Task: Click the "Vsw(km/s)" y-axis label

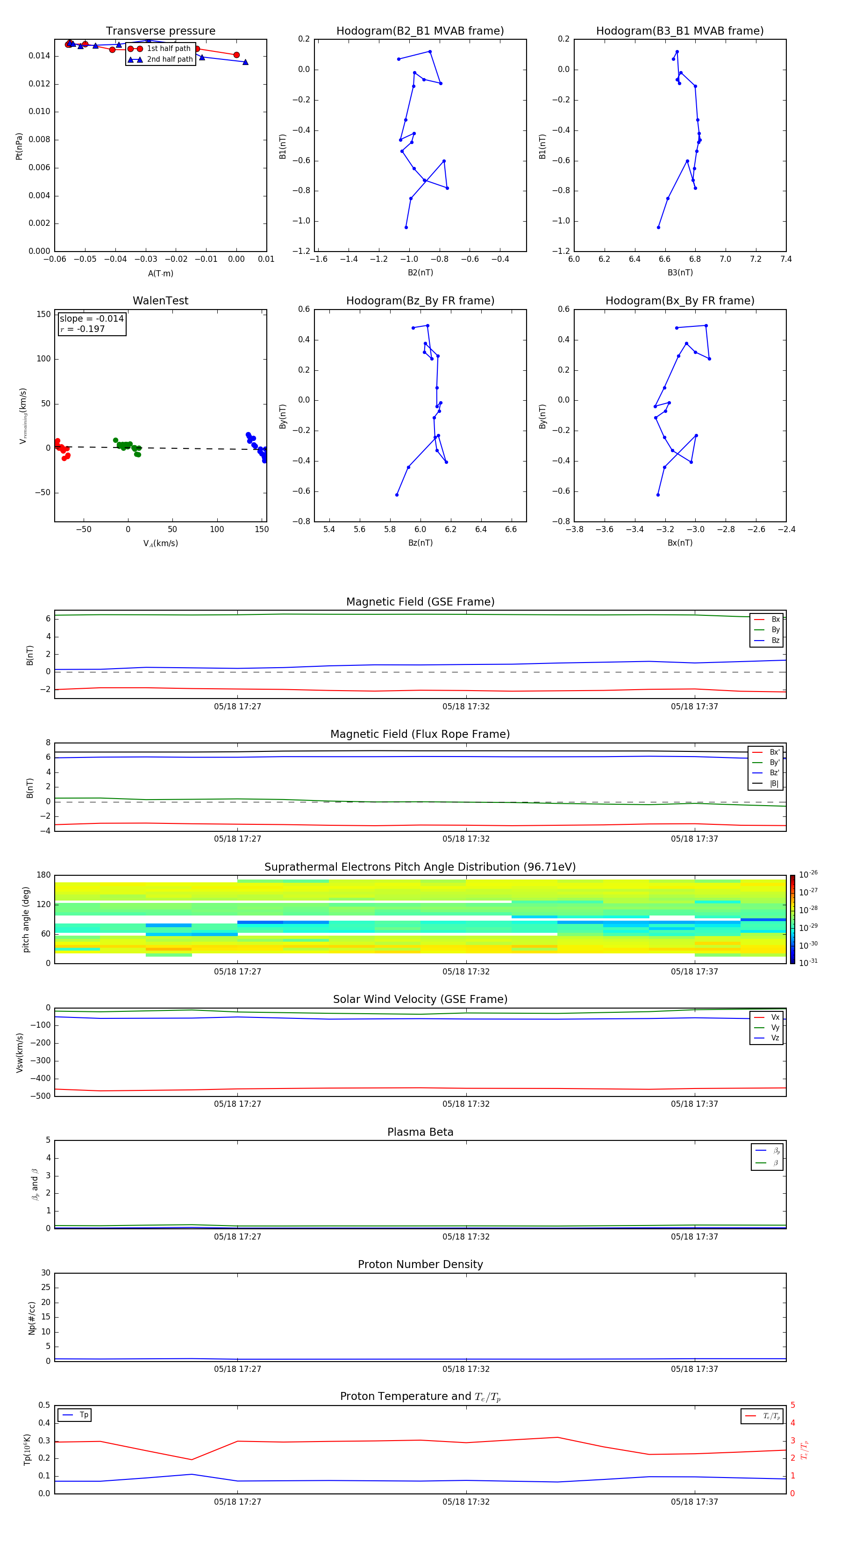Action: [x=19, y=1053]
